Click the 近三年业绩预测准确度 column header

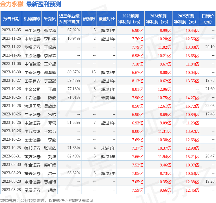coord(69,19)
